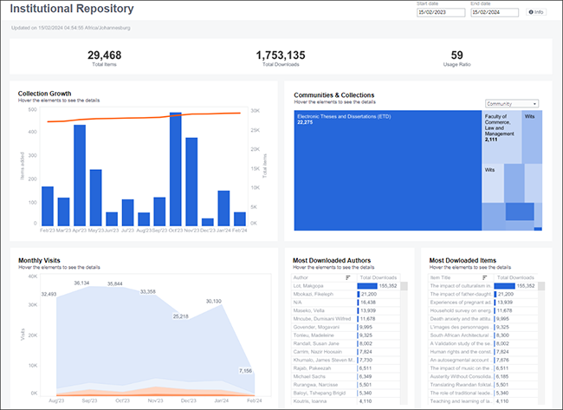Click the End date field
This screenshot has height=410, width=563.
(x=495, y=12)
